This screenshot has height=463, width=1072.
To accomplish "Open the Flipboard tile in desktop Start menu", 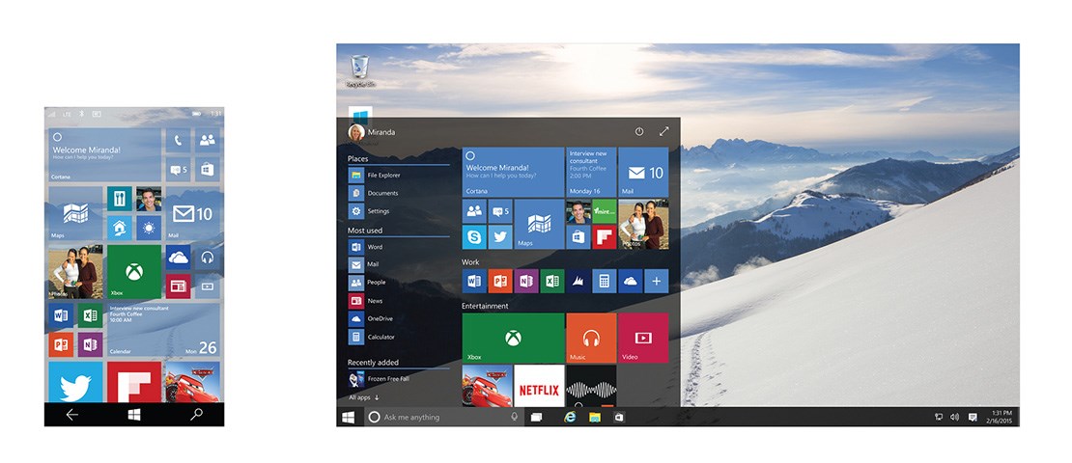I will click(605, 237).
